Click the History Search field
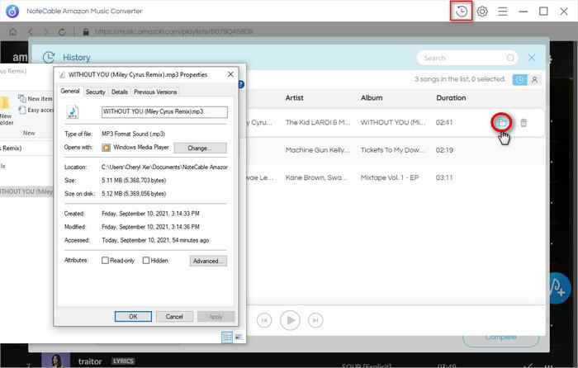 tap(467, 58)
